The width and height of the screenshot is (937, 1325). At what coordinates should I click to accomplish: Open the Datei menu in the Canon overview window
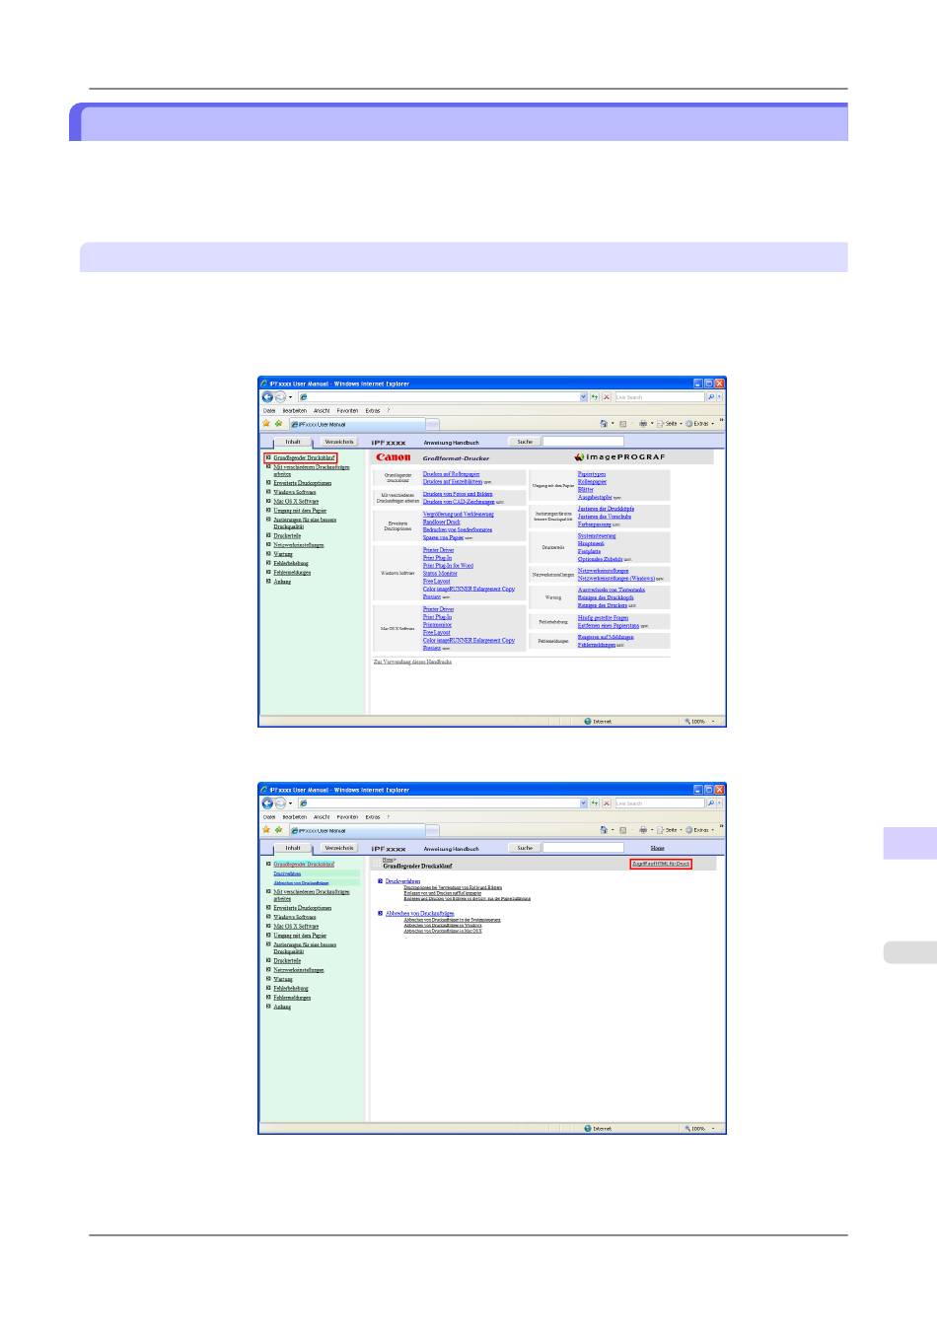[x=269, y=411]
